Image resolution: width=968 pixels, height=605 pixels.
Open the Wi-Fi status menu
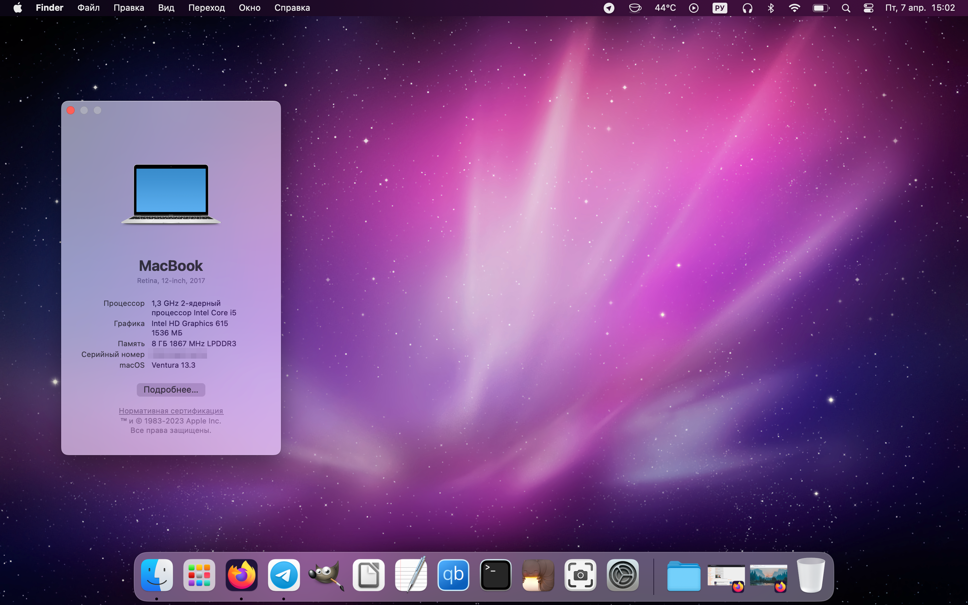(x=795, y=8)
